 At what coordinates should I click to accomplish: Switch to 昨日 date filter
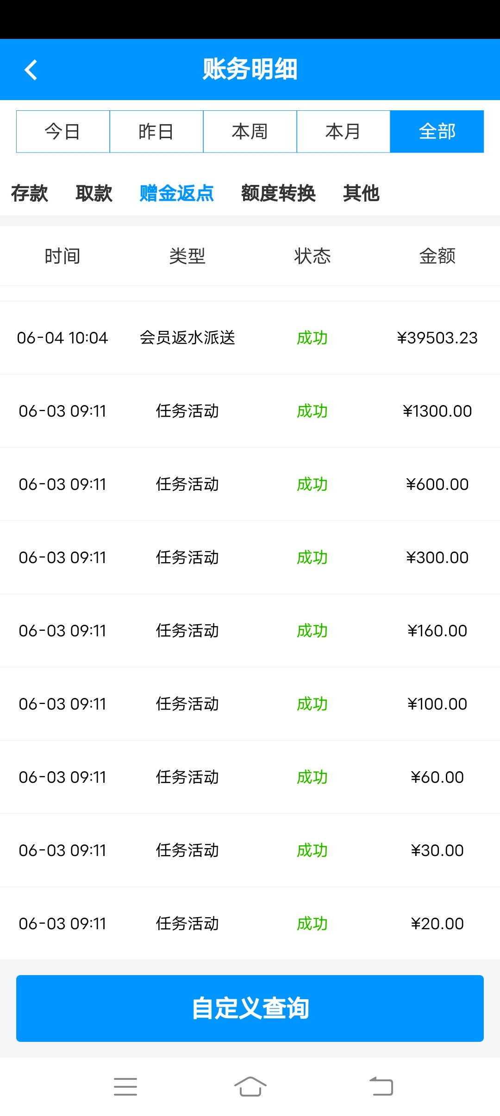coord(156,132)
